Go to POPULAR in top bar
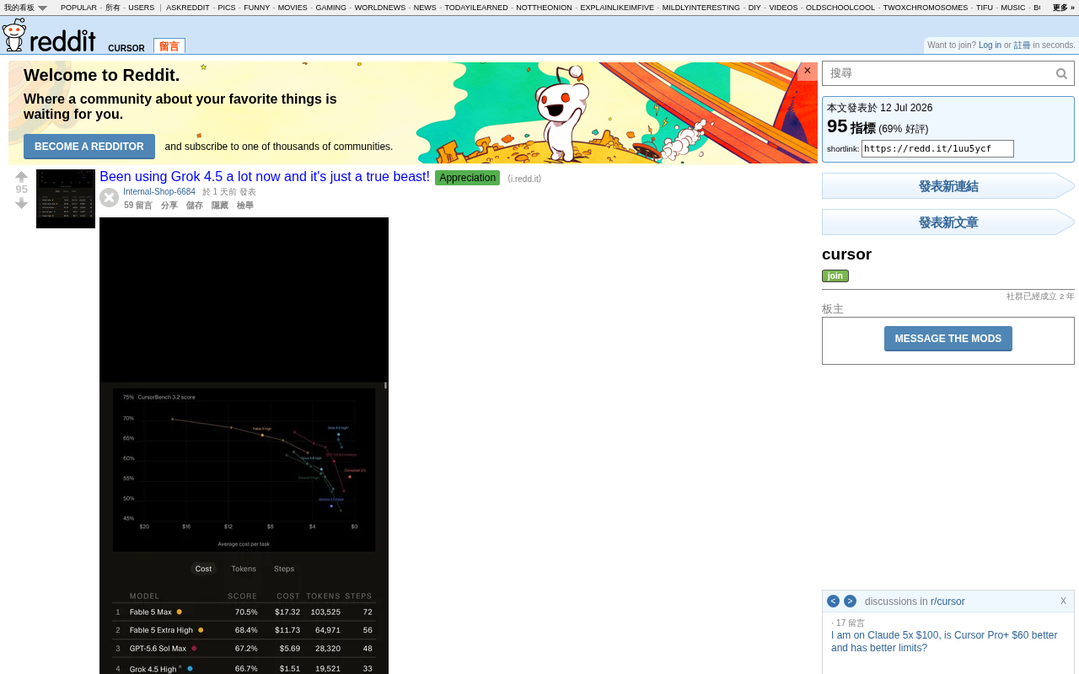1079x674 pixels. point(78,8)
